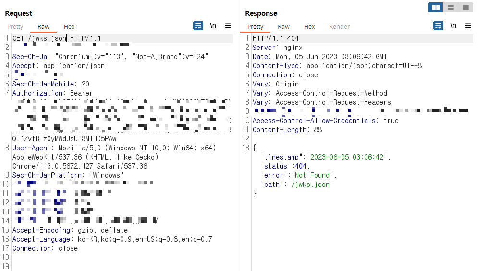Click Accept: application/json header in request

59,66
